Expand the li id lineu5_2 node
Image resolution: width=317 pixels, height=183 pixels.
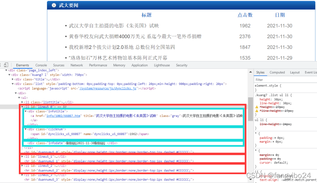22,166
